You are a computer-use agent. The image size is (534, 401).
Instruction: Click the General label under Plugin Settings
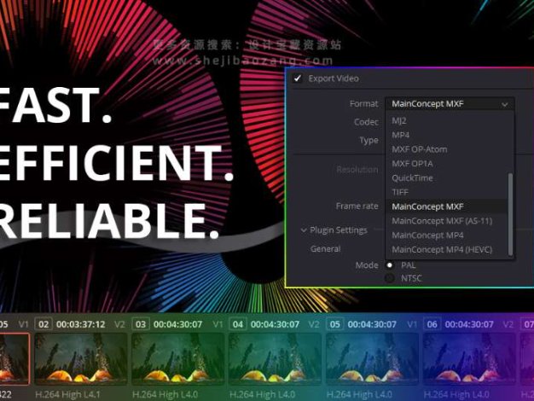tap(325, 249)
